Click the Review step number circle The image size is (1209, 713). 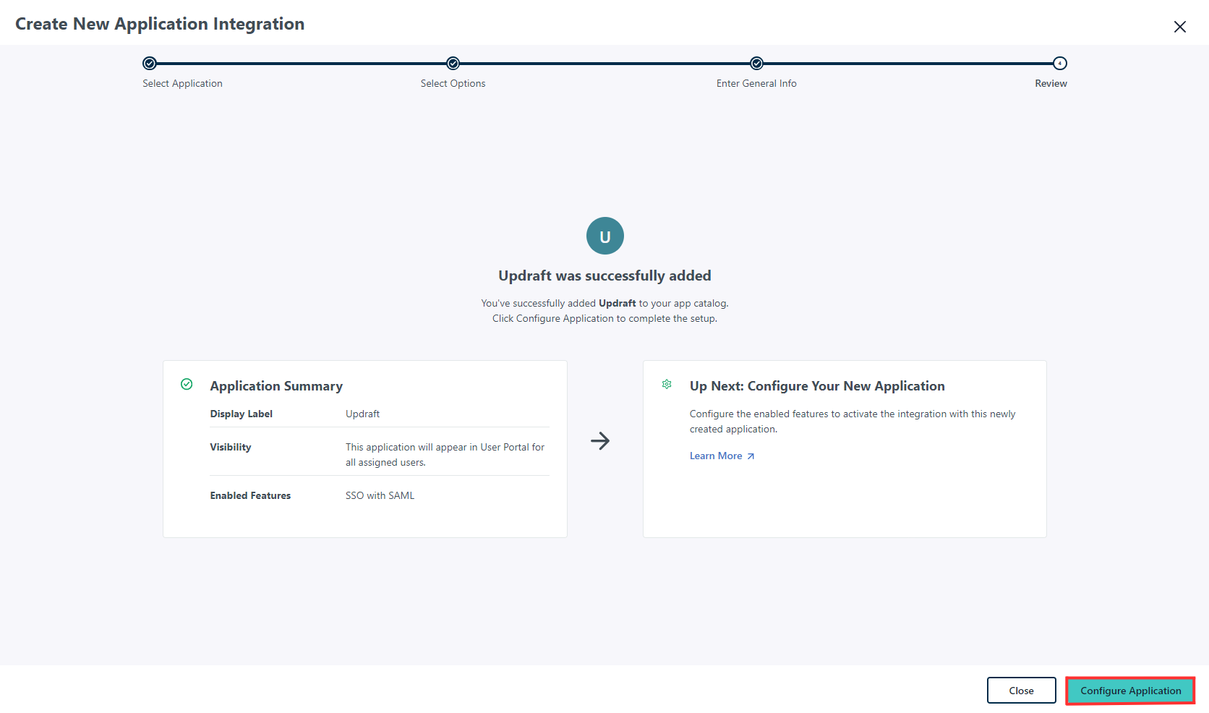[x=1059, y=64]
